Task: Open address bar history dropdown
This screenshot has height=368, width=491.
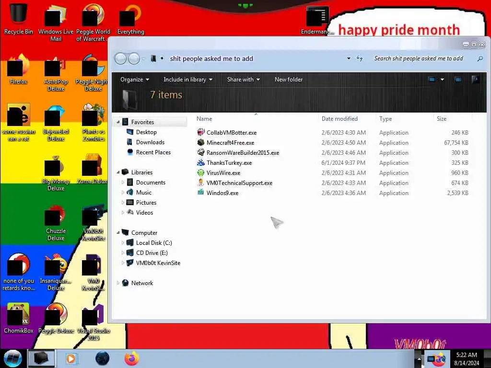Action: [x=349, y=58]
